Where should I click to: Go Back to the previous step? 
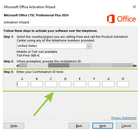[x=79, y=126]
